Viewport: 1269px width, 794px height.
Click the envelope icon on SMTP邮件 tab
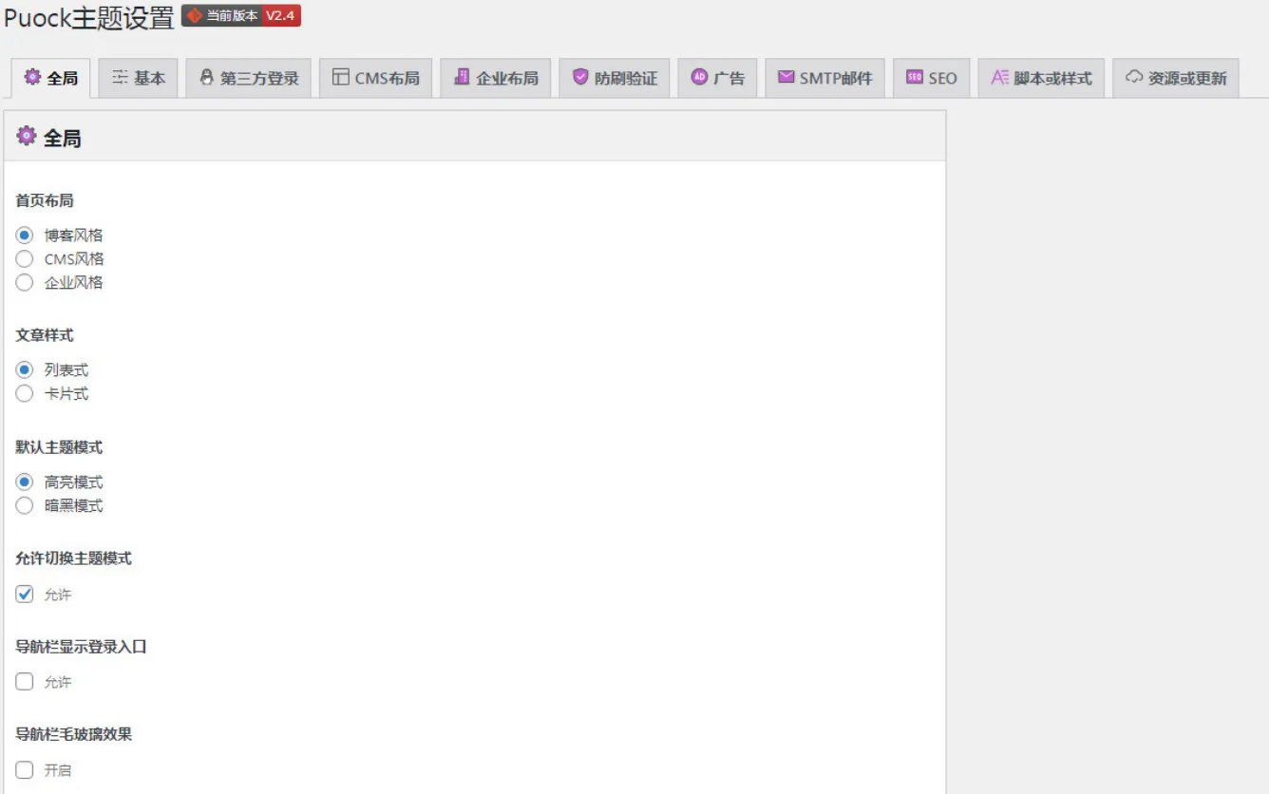point(786,78)
